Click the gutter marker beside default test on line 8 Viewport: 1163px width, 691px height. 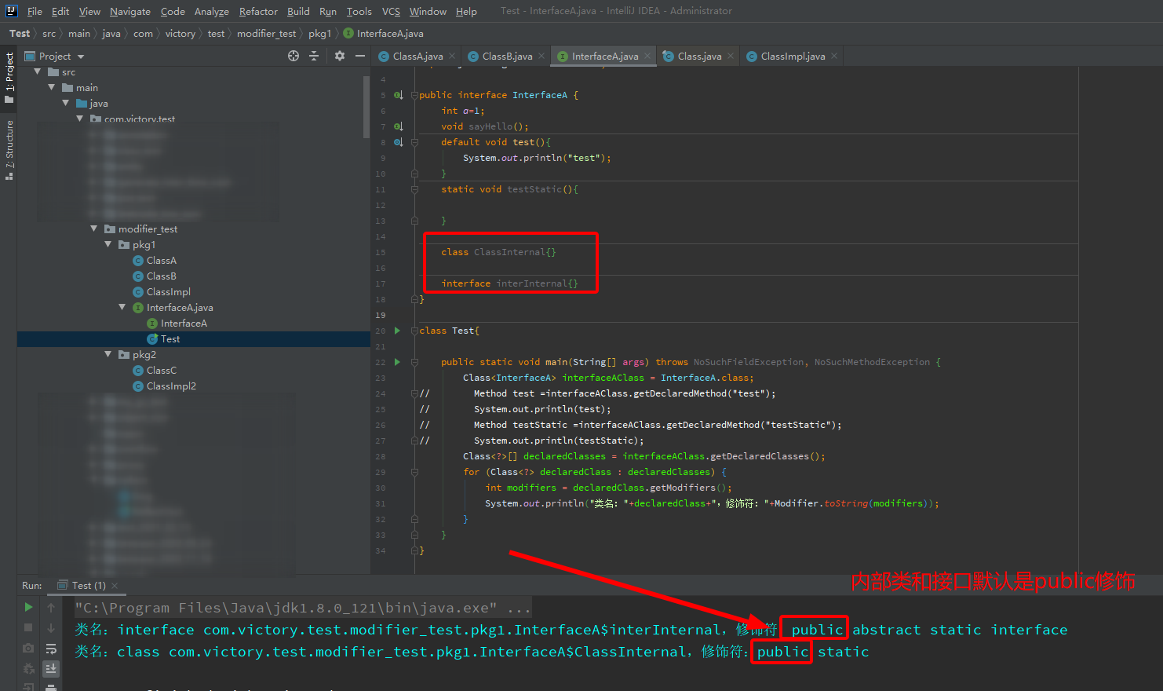click(399, 142)
